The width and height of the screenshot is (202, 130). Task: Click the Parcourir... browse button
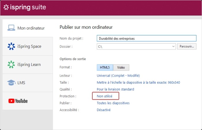pos(187,47)
